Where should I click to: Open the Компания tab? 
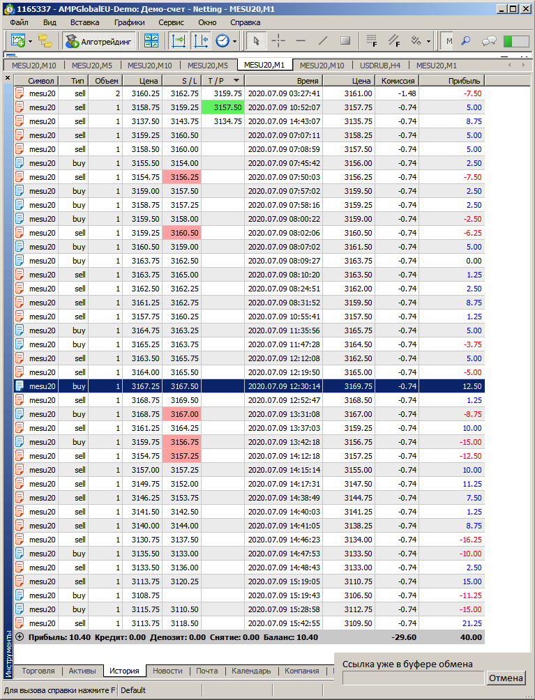(302, 671)
